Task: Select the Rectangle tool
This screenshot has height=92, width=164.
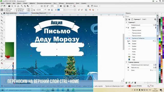Action: [2, 33]
